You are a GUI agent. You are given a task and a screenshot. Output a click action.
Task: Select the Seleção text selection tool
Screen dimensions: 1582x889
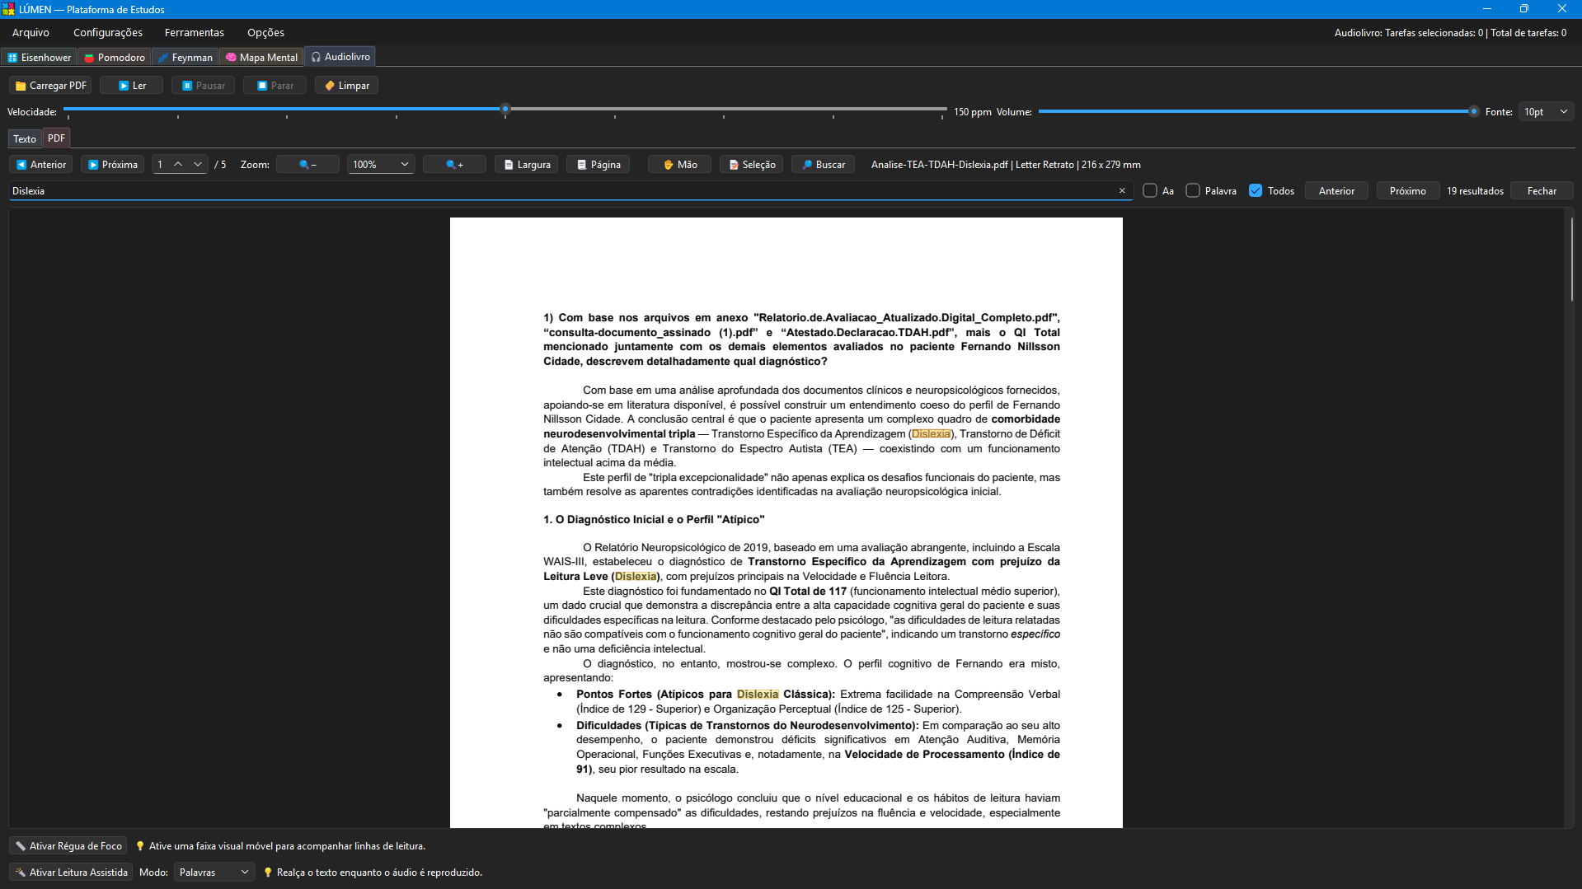[x=752, y=165]
